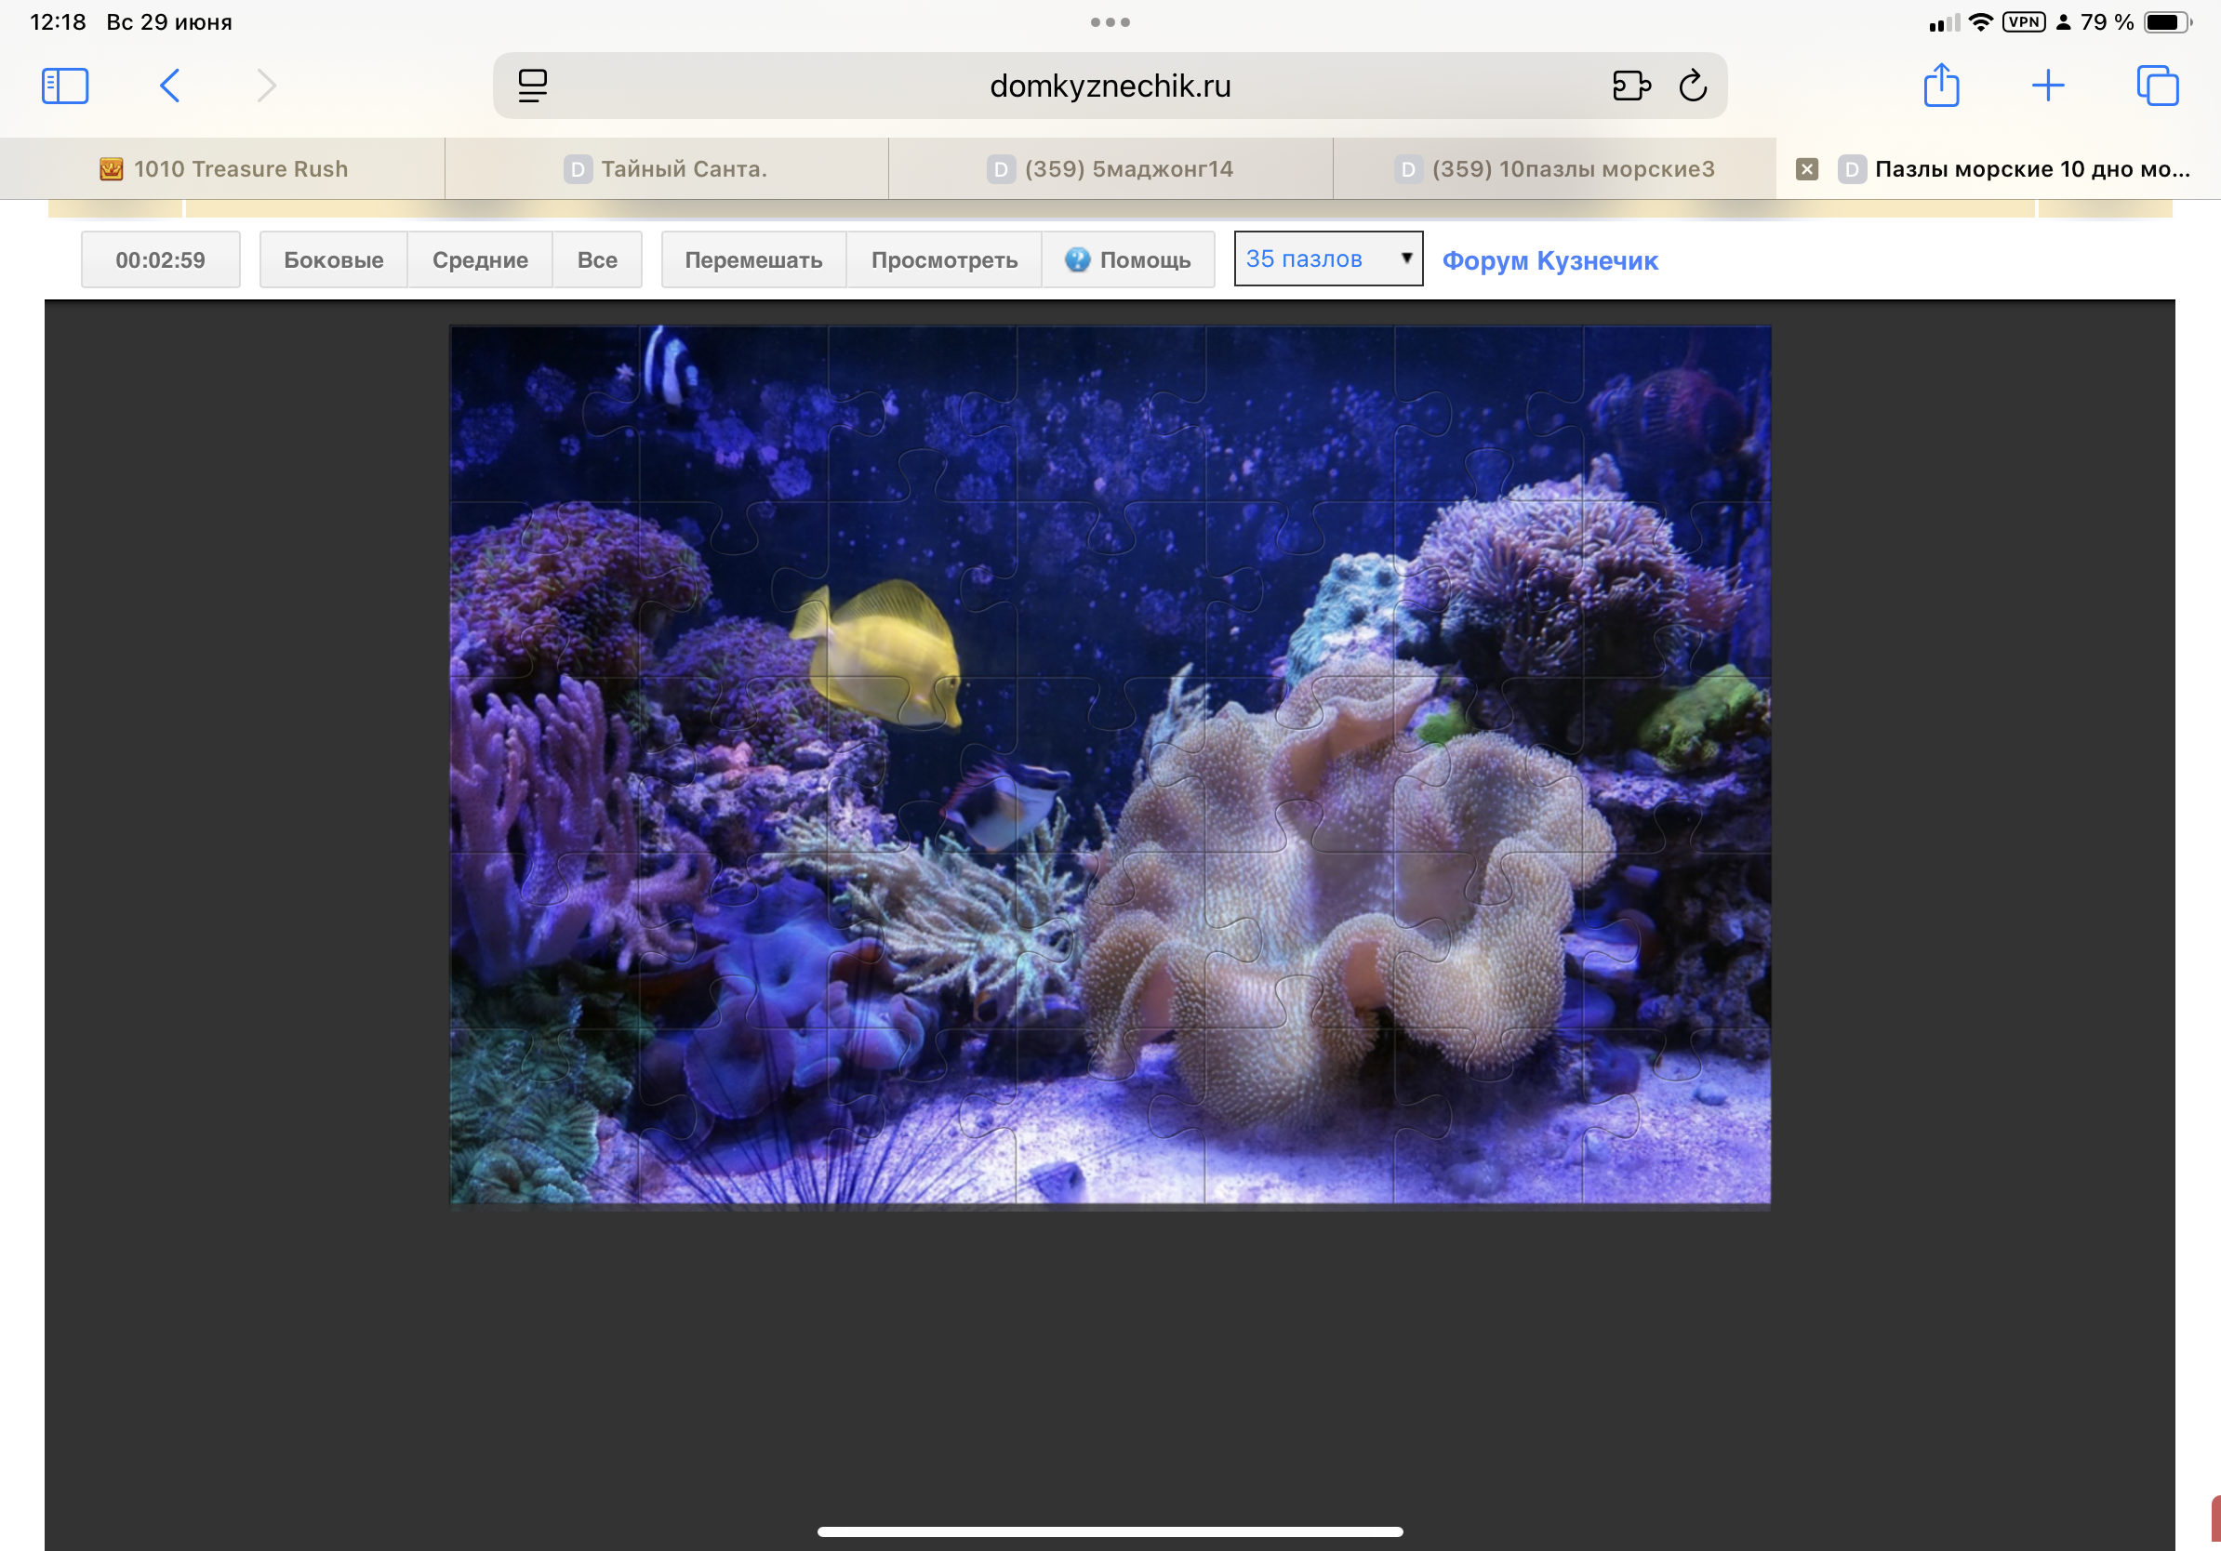Open the page reader menu icon

coord(532,86)
